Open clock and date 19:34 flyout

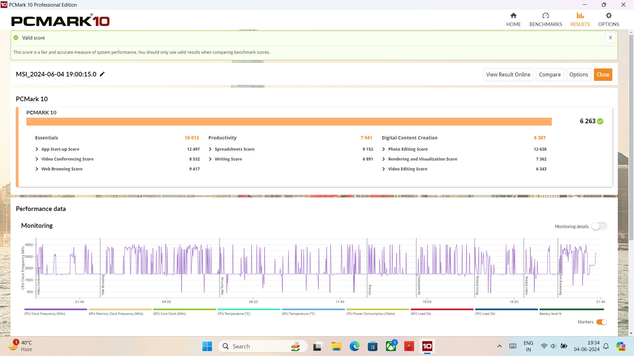point(586,346)
